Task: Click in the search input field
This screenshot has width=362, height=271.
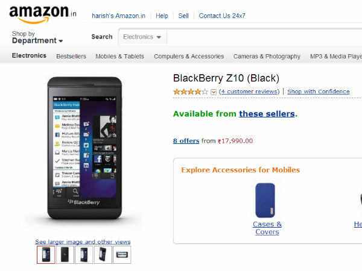Action: coord(259,37)
